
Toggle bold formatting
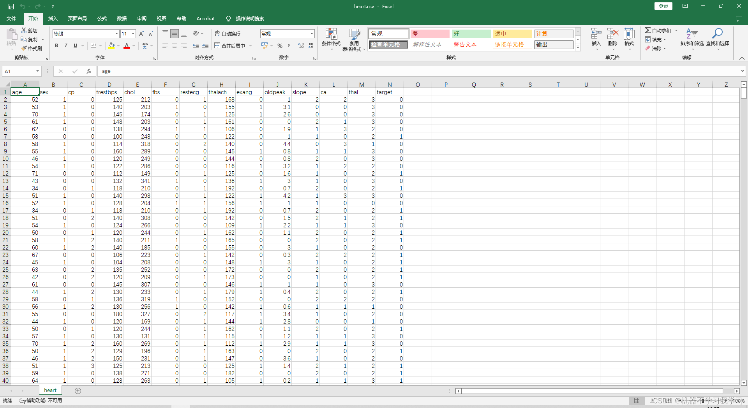click(56, 46)
